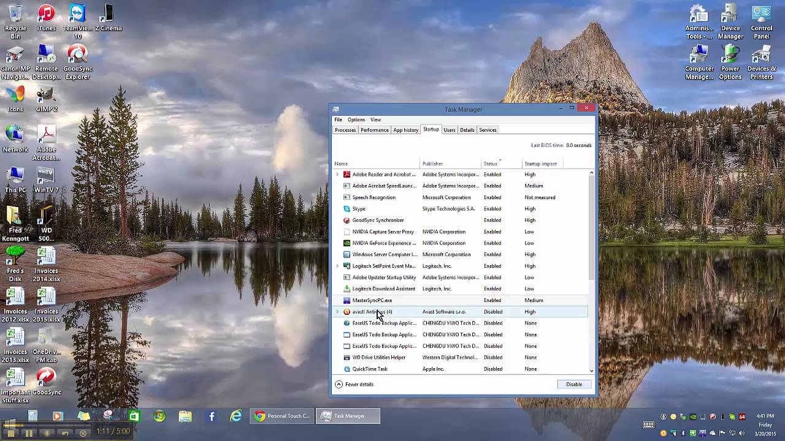Open the View menu in Task Manager
Screen dimensions: 785x441
point(375,119)
